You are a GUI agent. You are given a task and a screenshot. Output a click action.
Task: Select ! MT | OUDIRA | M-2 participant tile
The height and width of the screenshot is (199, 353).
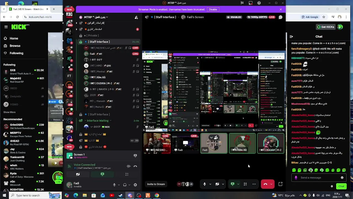point(271,143)
